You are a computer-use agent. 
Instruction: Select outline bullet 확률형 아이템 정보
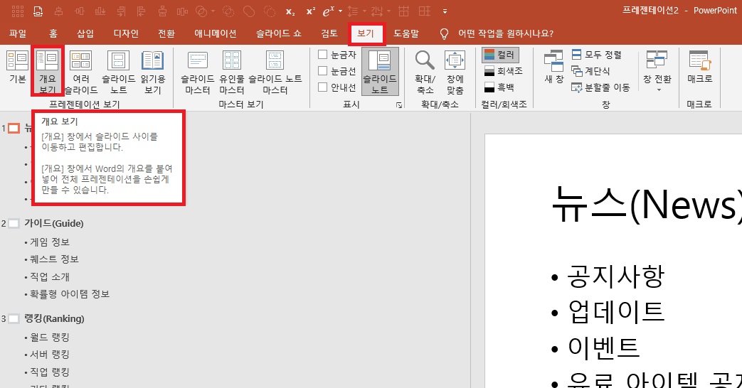coord(70,294)
